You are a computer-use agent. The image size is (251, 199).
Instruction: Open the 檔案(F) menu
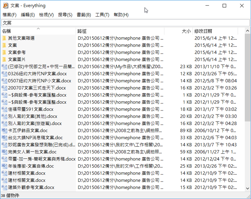9,15
